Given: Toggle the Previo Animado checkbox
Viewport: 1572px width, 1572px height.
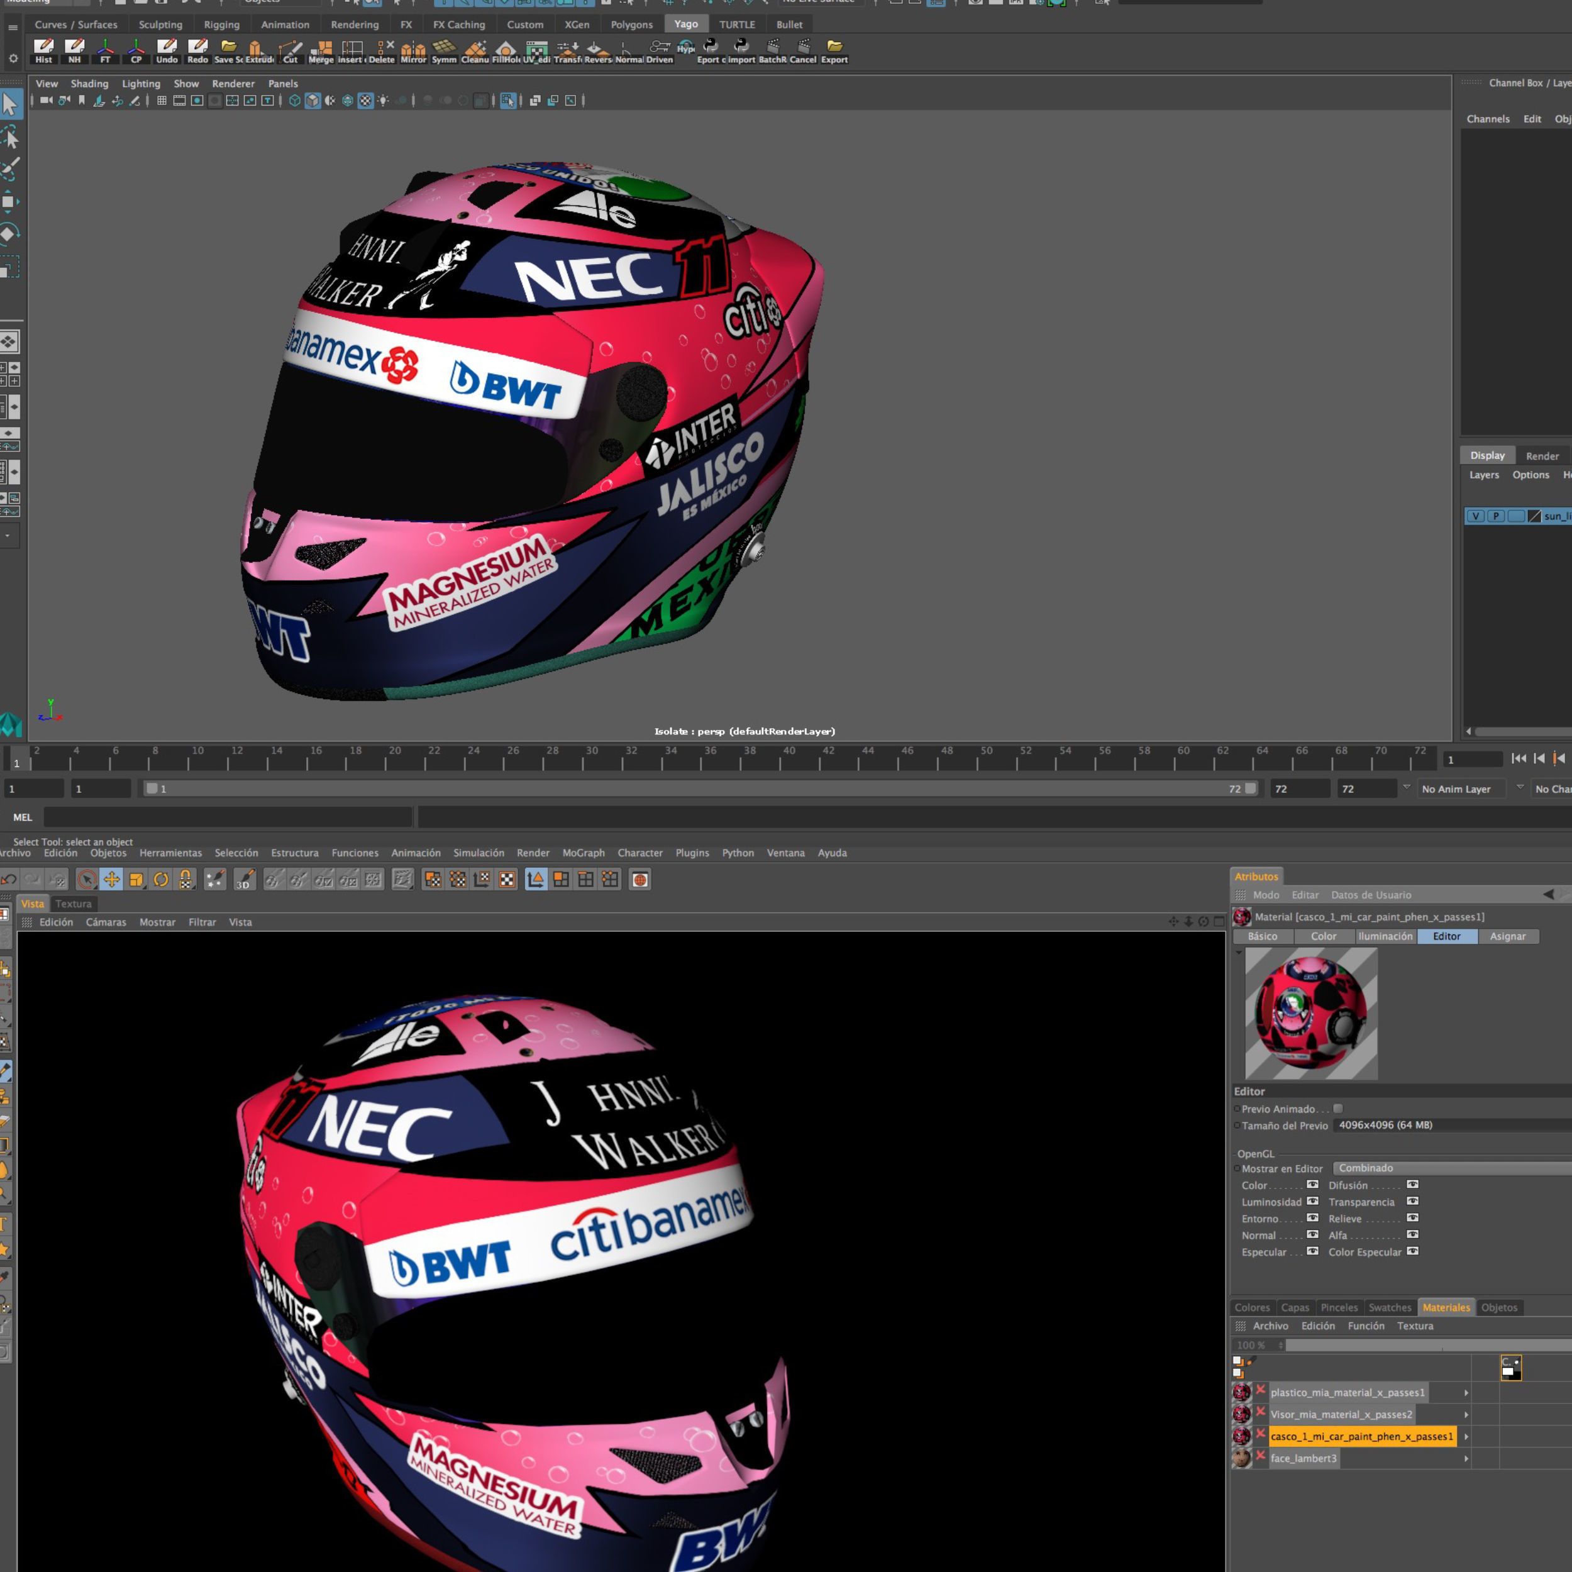Looking at the screenshot, I should [x=1339, y=1108].
